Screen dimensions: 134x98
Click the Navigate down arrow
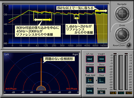[122, 19]
